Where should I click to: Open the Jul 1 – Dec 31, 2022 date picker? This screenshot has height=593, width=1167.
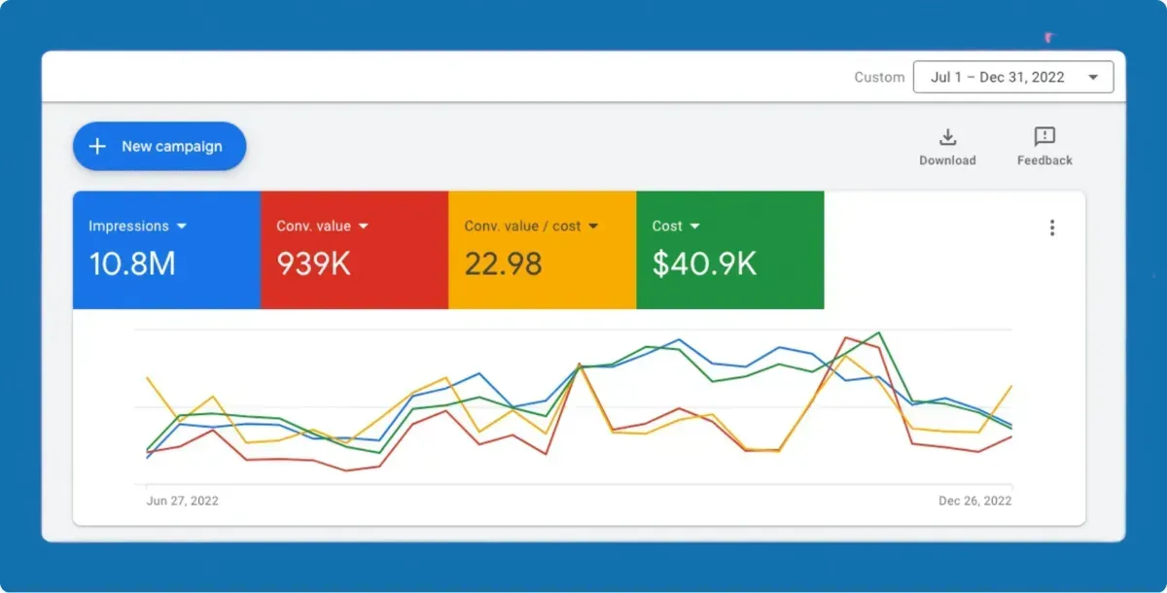[x=1013, y=77]
